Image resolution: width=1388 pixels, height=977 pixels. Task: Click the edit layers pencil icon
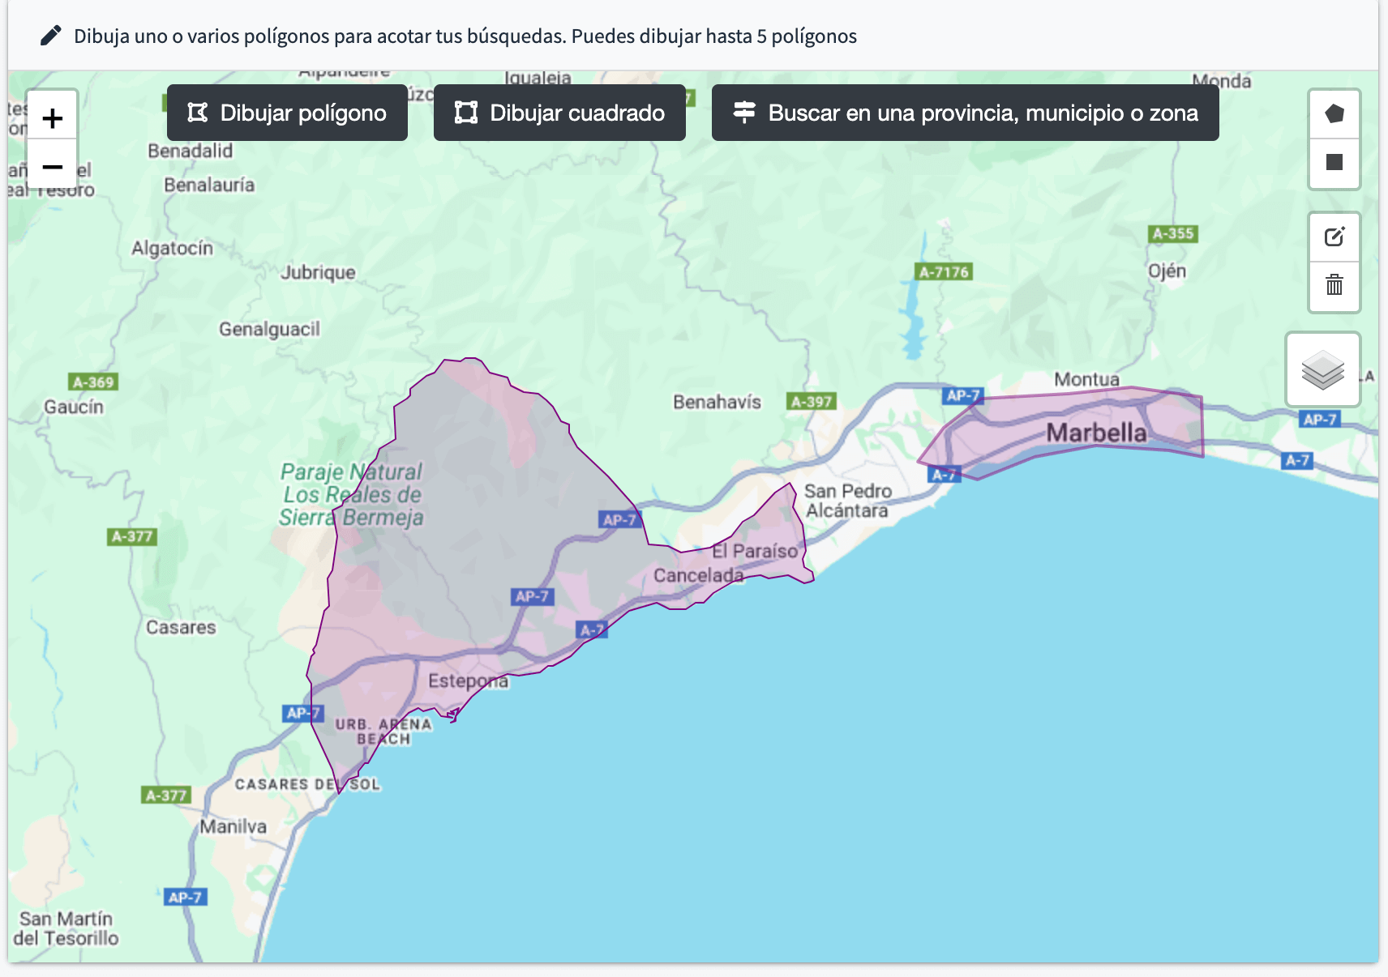(1334, 237)
